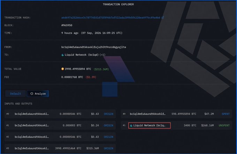Screen dimensions: 237x154
Task: Click Liquid Network (bc1qd) in TO field
Action: [82, 55]
